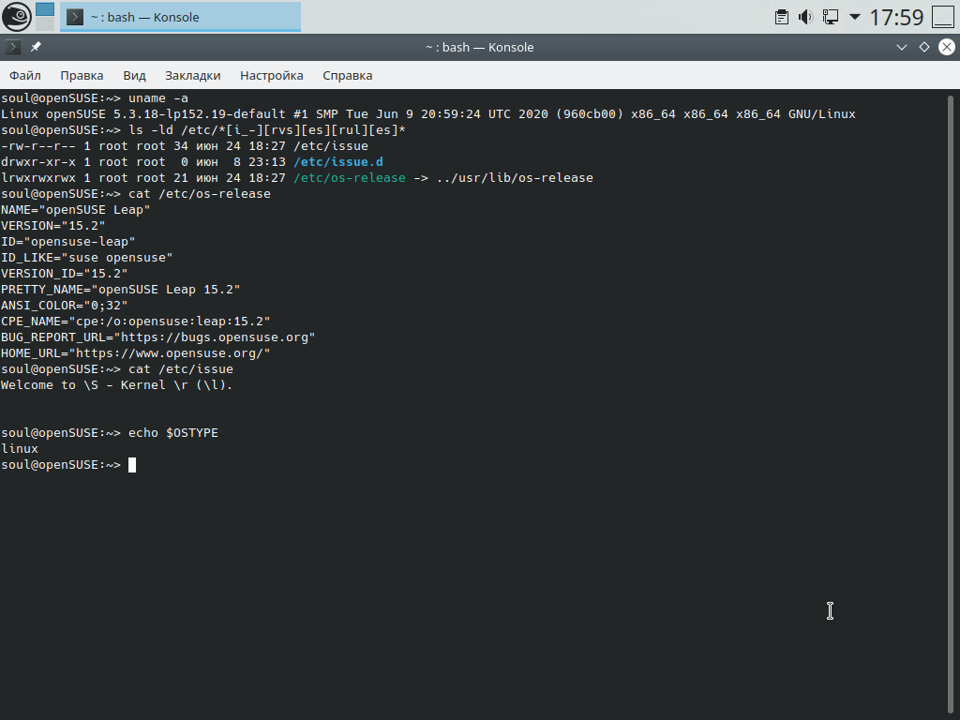Open the Konsole window menu icon

coord(13,47)
